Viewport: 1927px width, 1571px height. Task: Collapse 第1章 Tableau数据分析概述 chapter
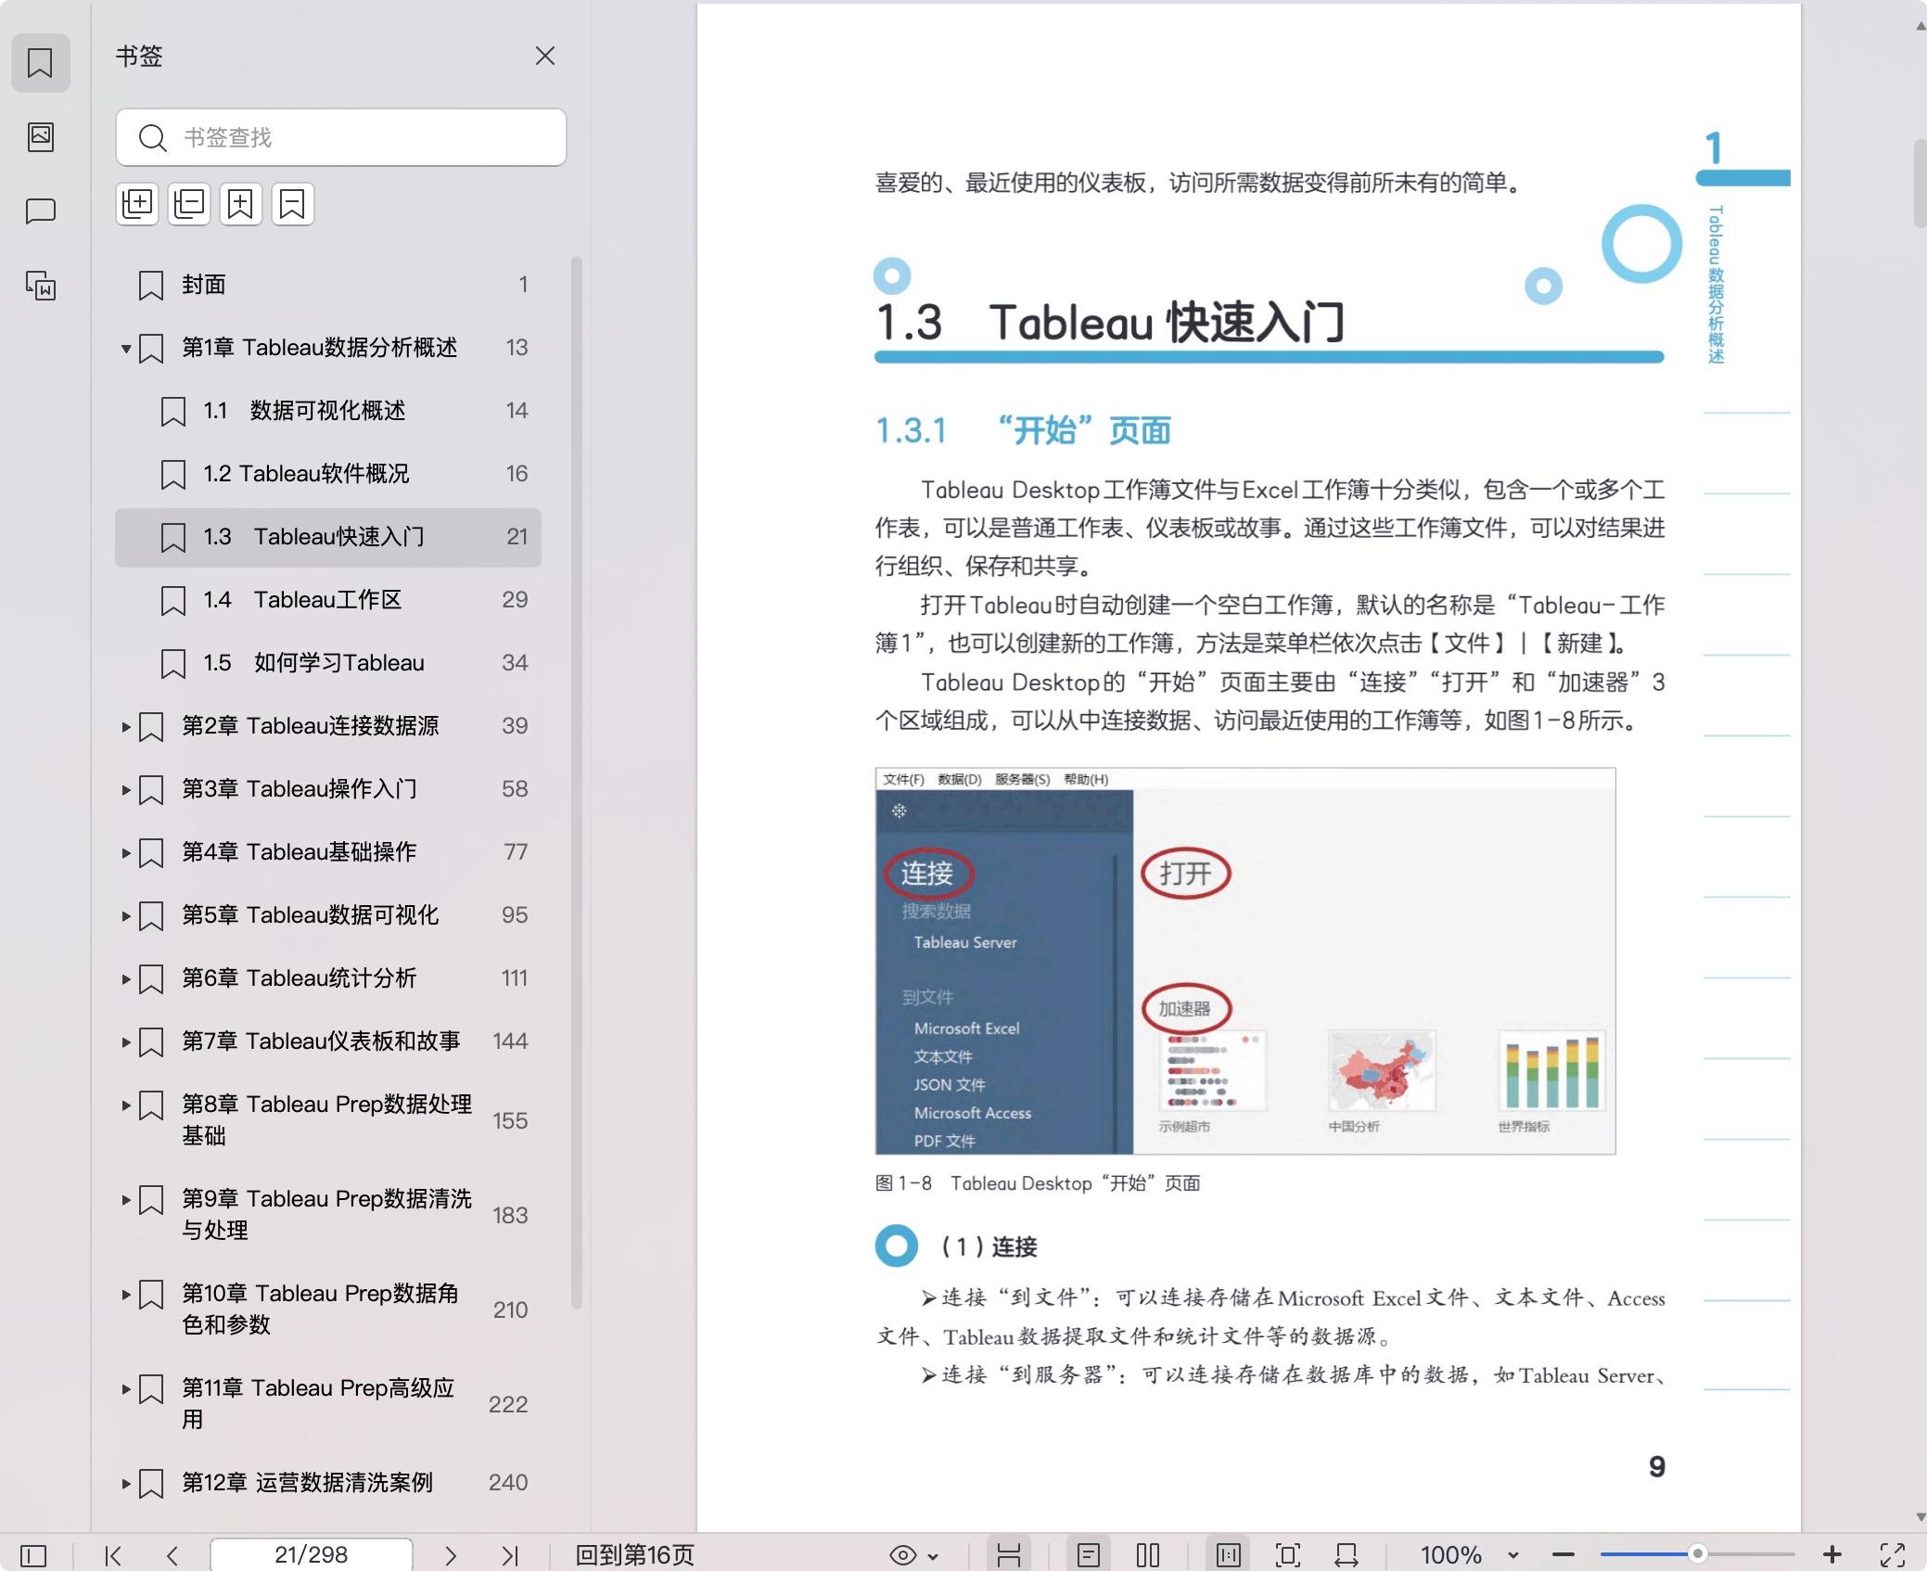125,349
